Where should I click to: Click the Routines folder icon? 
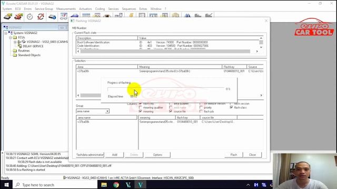[15, 50]
